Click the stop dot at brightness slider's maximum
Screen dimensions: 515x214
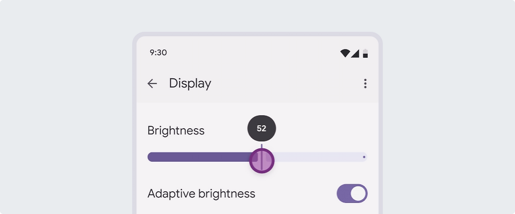(x=364, y=157)
